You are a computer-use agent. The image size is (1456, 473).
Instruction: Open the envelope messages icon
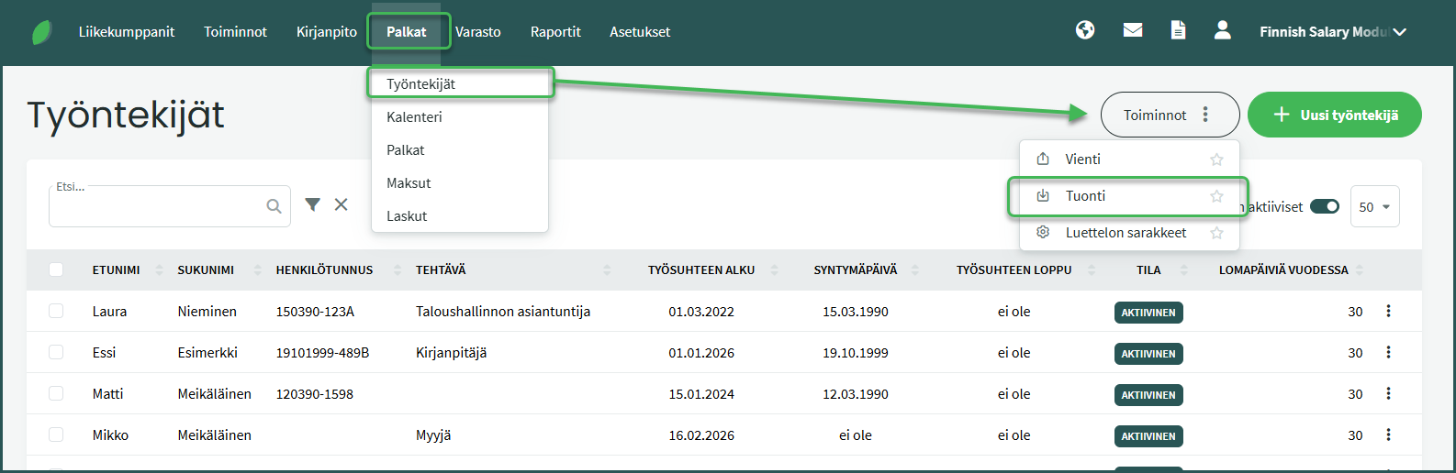1133,30
